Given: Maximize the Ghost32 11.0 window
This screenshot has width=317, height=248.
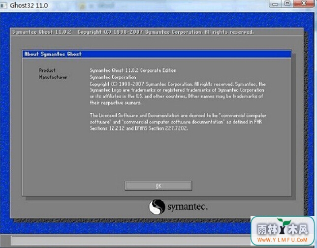Looking at the screenshot, I should [287, 3].
